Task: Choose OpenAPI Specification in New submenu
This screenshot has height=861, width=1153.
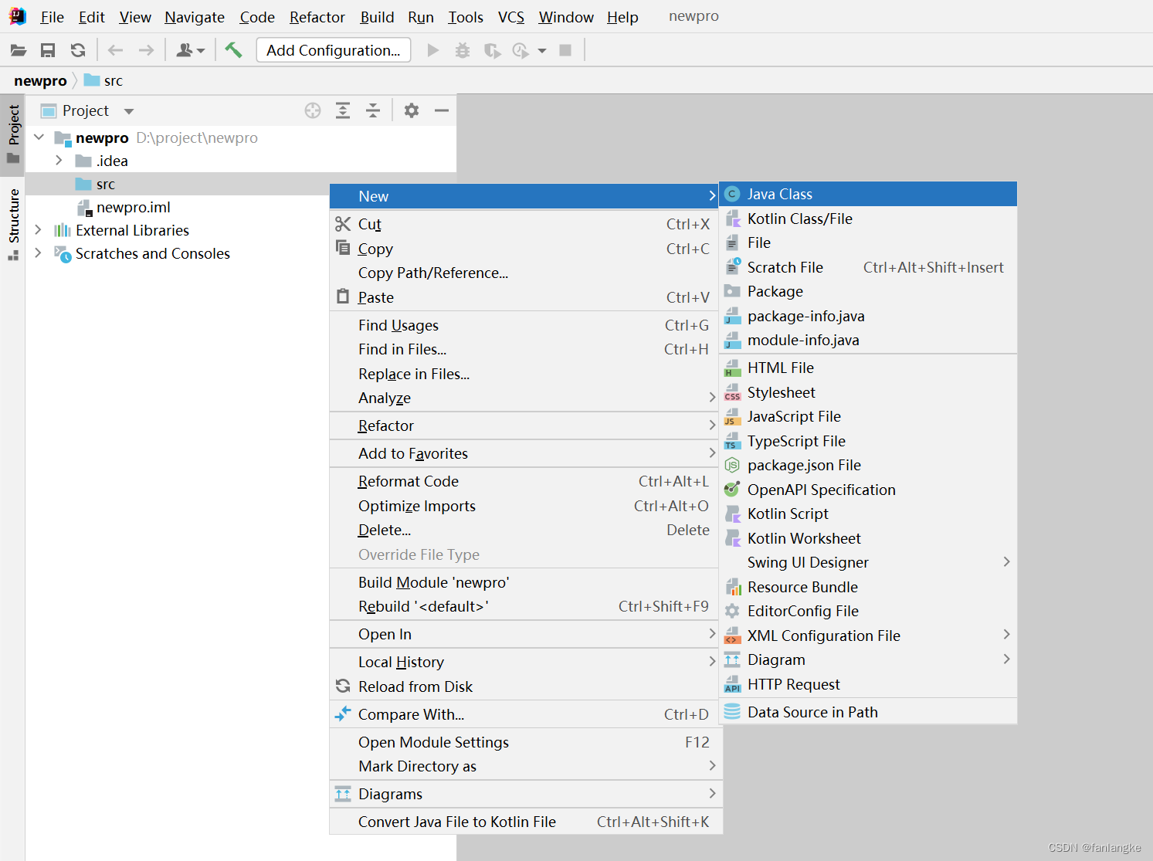Action: 868,490
